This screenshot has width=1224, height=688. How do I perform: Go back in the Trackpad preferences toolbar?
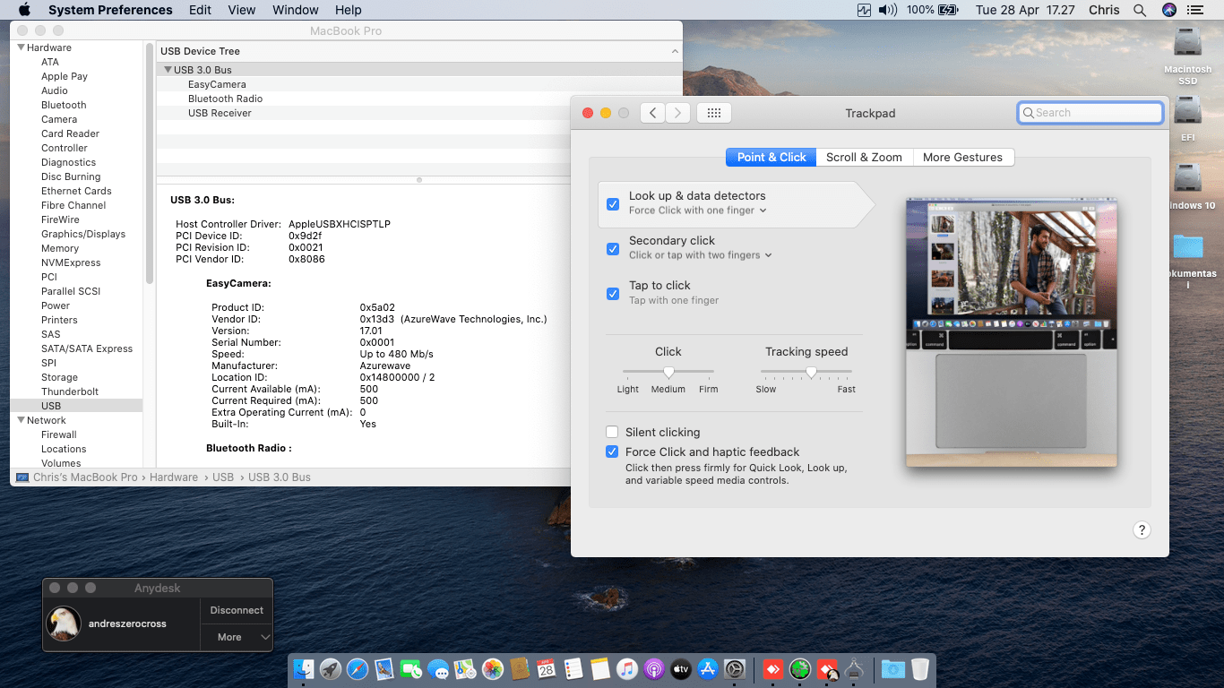click(652, 113)
